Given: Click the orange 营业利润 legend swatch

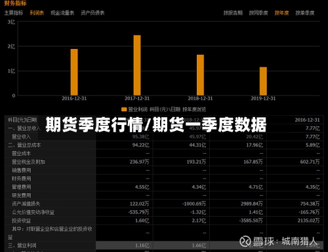Looking at the screenshot, I should tap(124, 109).
